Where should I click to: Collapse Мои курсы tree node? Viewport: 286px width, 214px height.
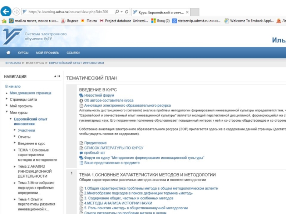6,112
